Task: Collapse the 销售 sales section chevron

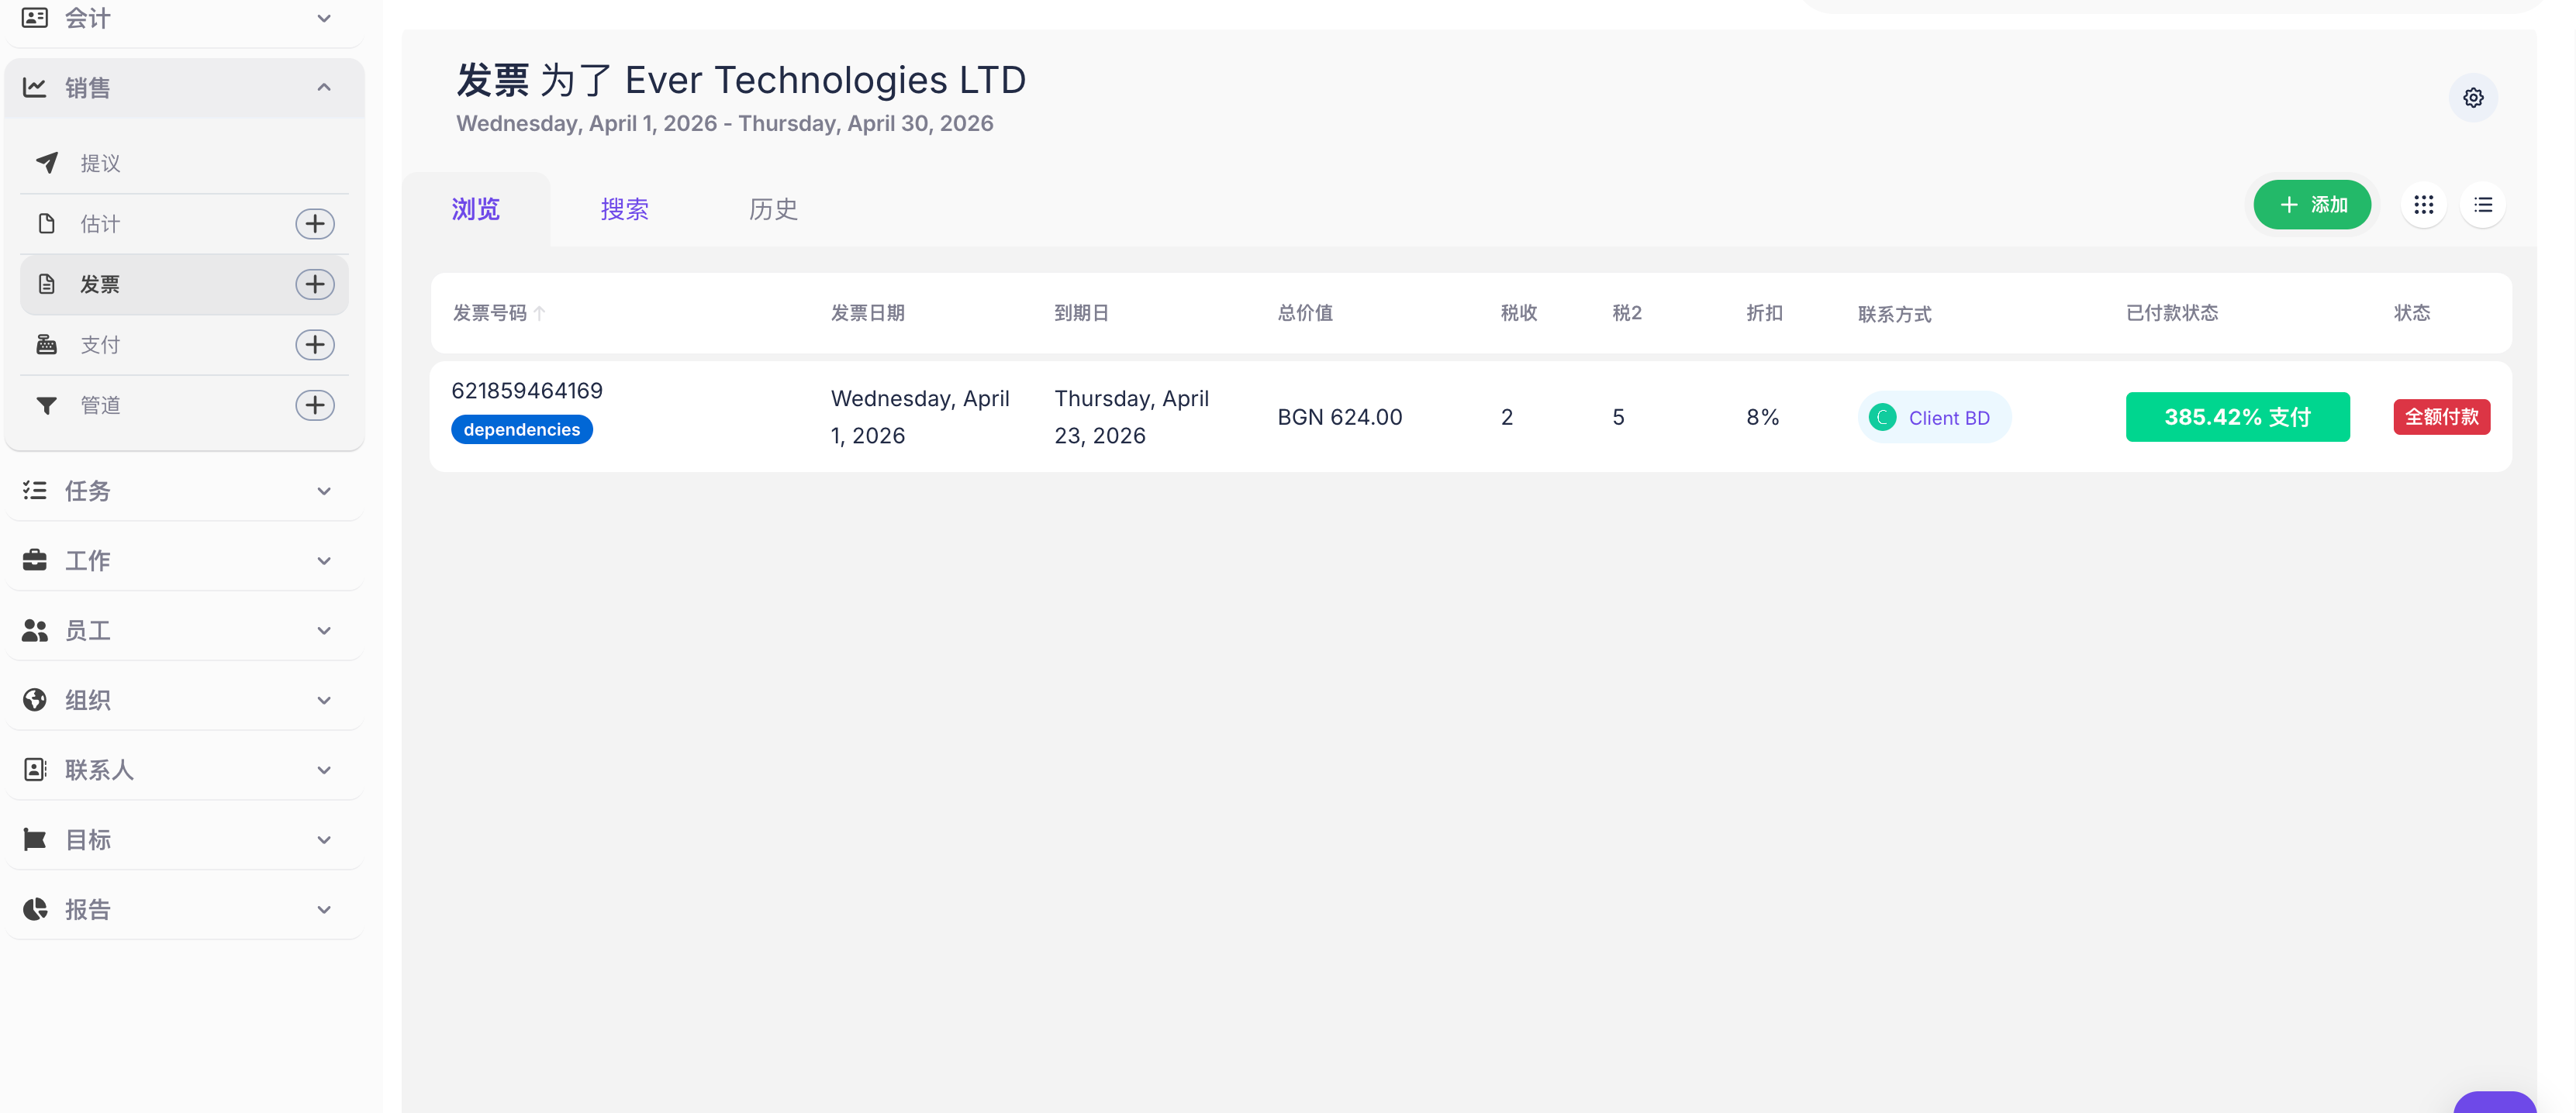Action: tap(324, 88)
